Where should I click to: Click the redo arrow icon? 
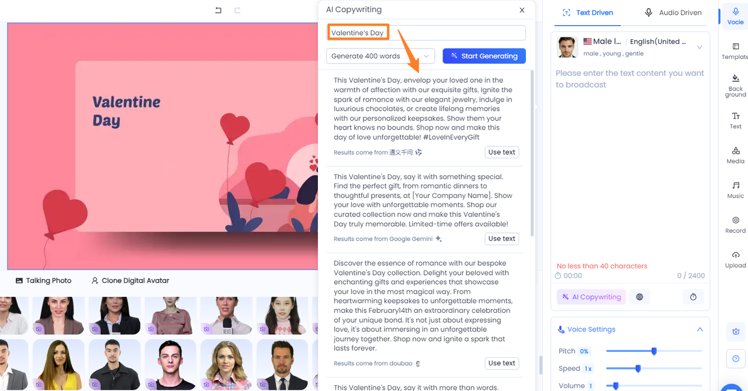pos(237,10)
